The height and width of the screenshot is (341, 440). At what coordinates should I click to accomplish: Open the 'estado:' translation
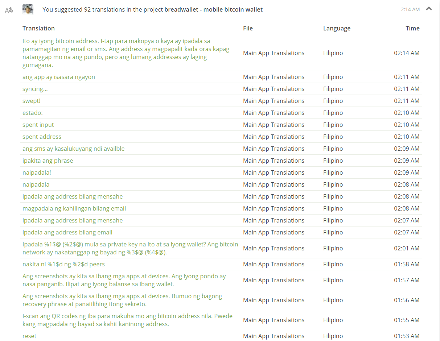(33, 113)
